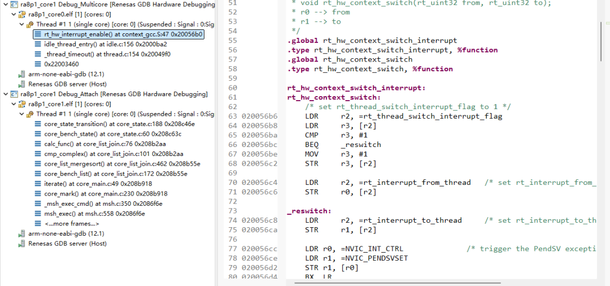
Task: Click stack frame icon of 0x22003460
Action: point(38,64)
